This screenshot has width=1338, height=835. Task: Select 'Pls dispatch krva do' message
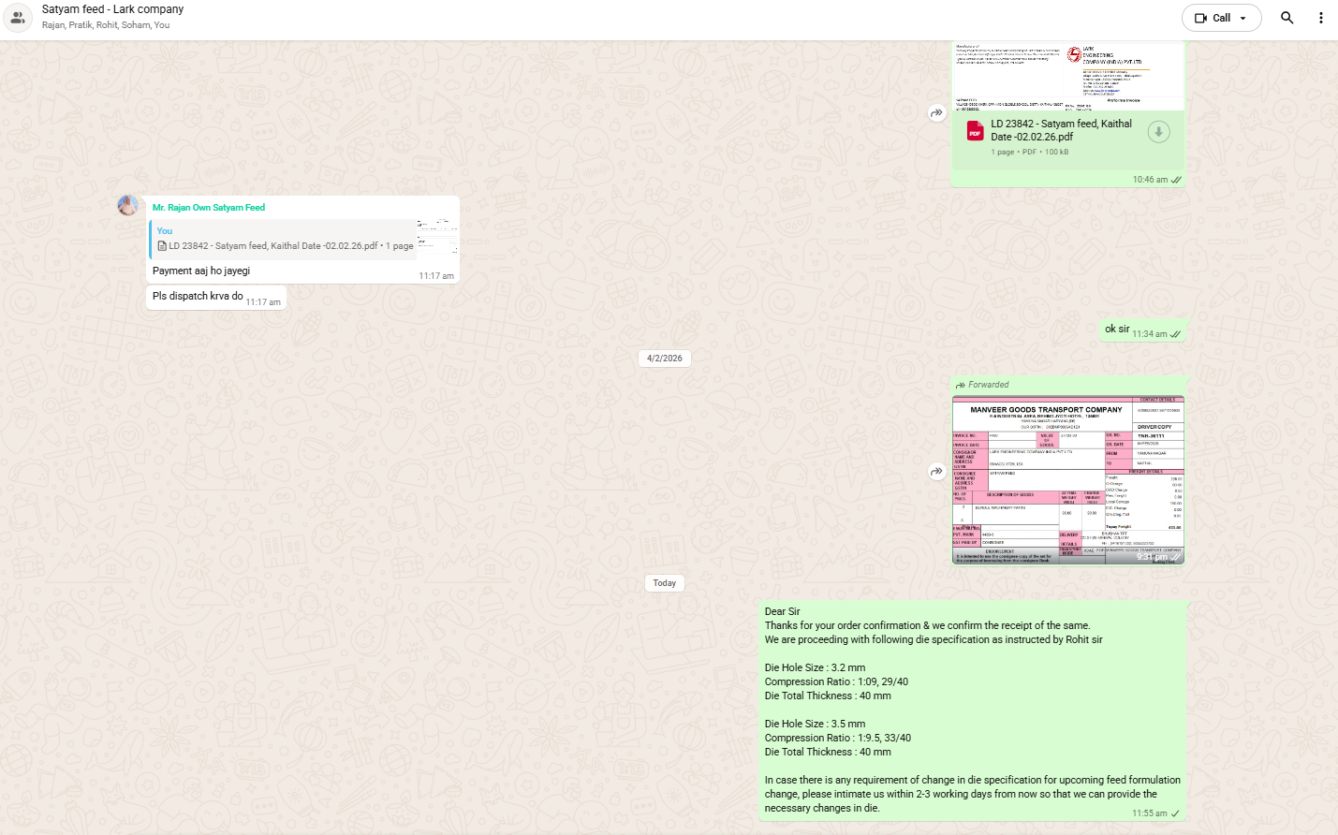point(198,297)
